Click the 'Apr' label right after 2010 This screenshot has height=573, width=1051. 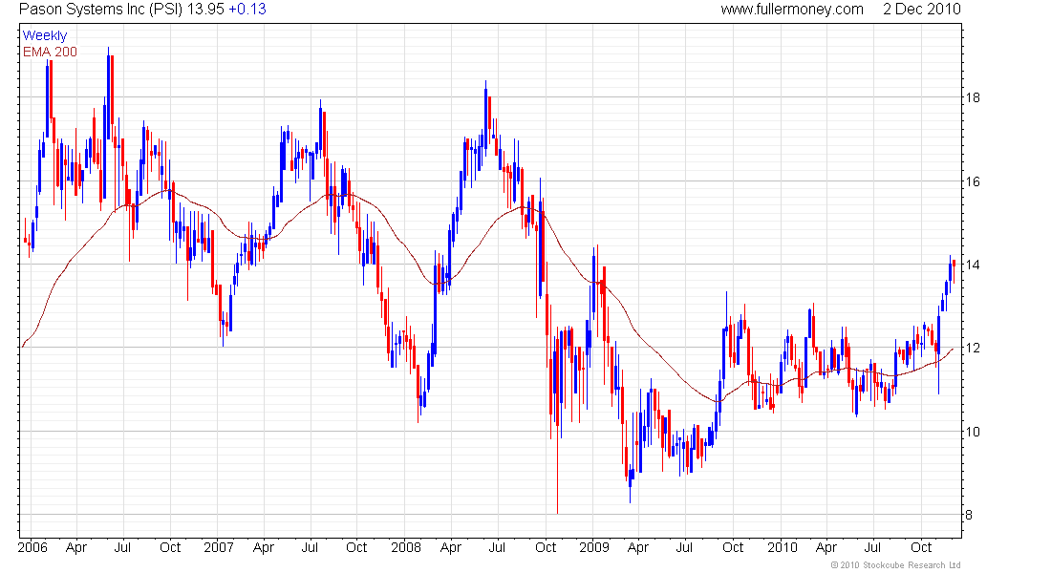pos(826,547)
